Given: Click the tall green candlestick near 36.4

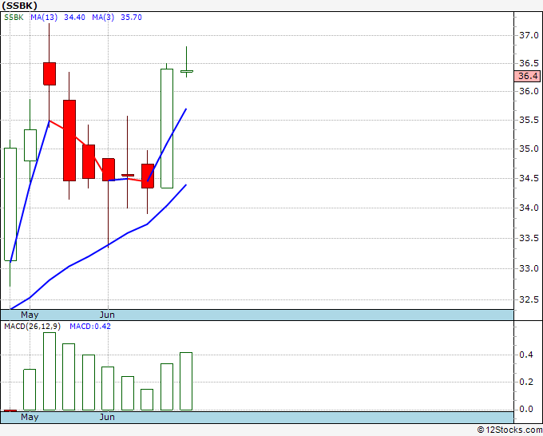Looking at the screenshot, I should pos(167,129).
